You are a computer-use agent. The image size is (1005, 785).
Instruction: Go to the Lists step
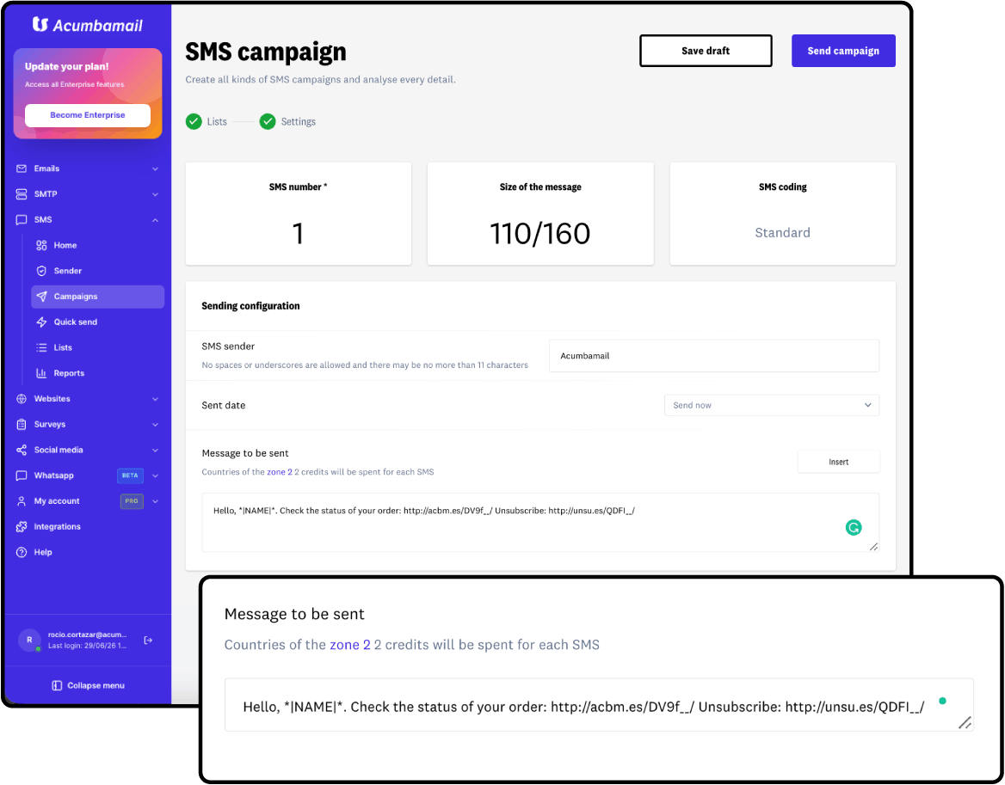coord(207,121)
